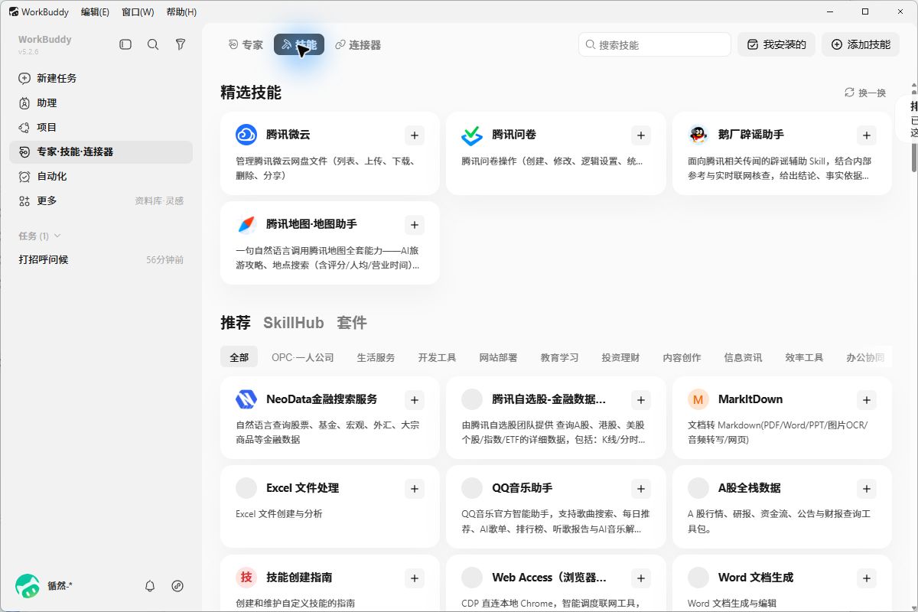This screenshot has width=918, height=612.
Task: Click the 添加技能 button
Action: point(861,44)
